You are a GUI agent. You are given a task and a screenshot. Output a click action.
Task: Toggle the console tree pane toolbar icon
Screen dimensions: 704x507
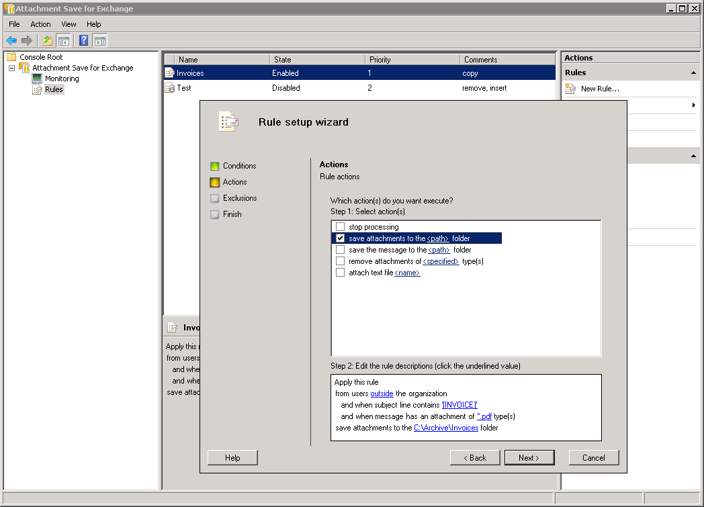(64, 41)
